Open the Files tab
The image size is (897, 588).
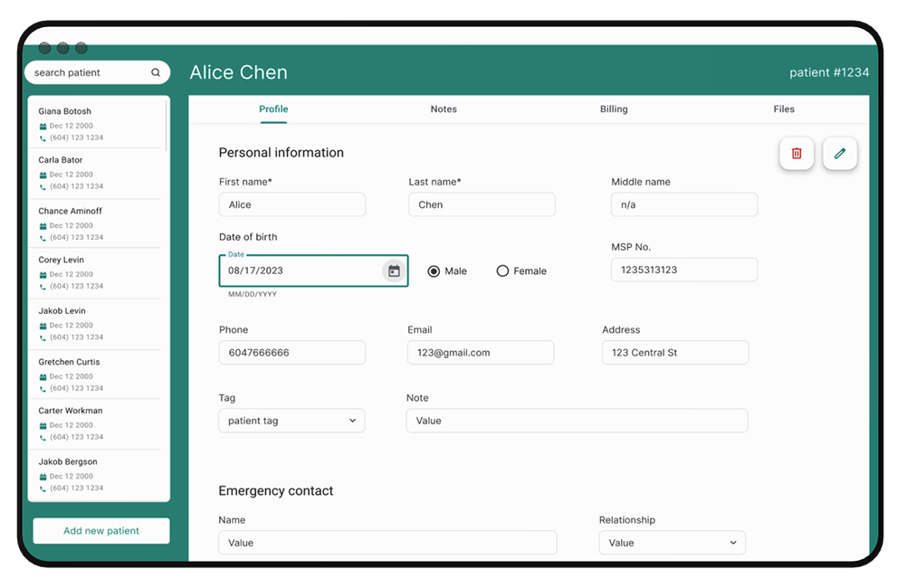pos(784,109)
